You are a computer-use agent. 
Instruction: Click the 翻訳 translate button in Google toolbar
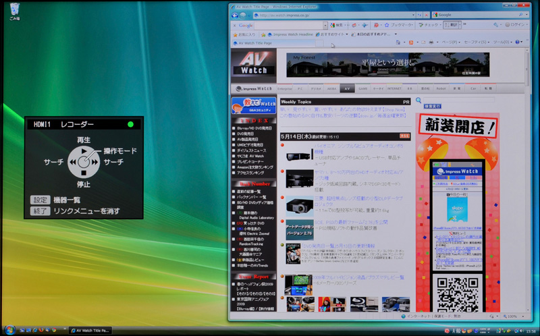452,25
